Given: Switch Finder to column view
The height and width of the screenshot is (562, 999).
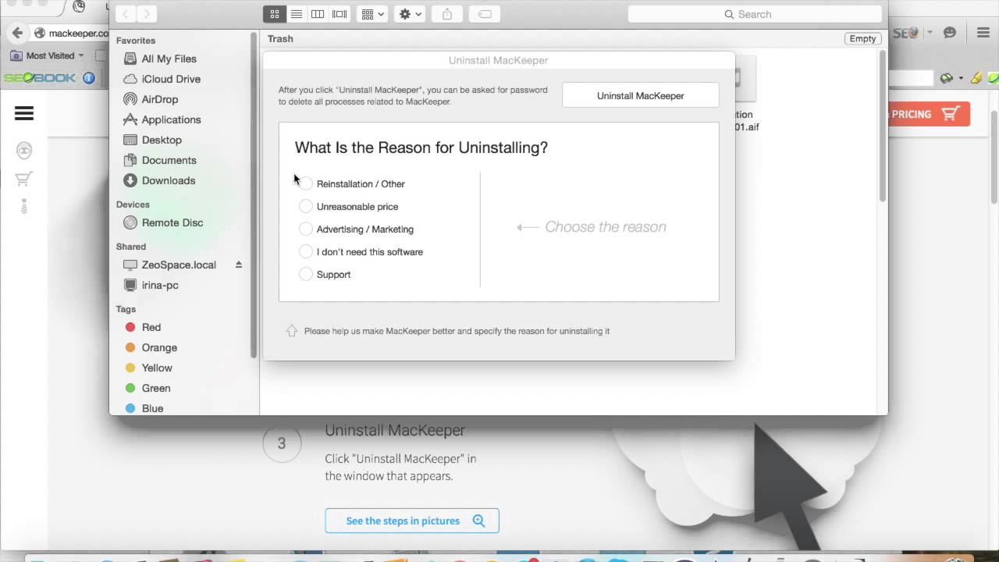Looking at the screenshot, I should click(x=318, y=14).
